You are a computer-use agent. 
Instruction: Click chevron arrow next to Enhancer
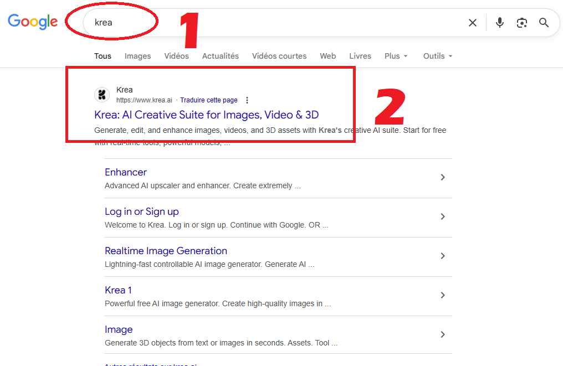point(442,178)
